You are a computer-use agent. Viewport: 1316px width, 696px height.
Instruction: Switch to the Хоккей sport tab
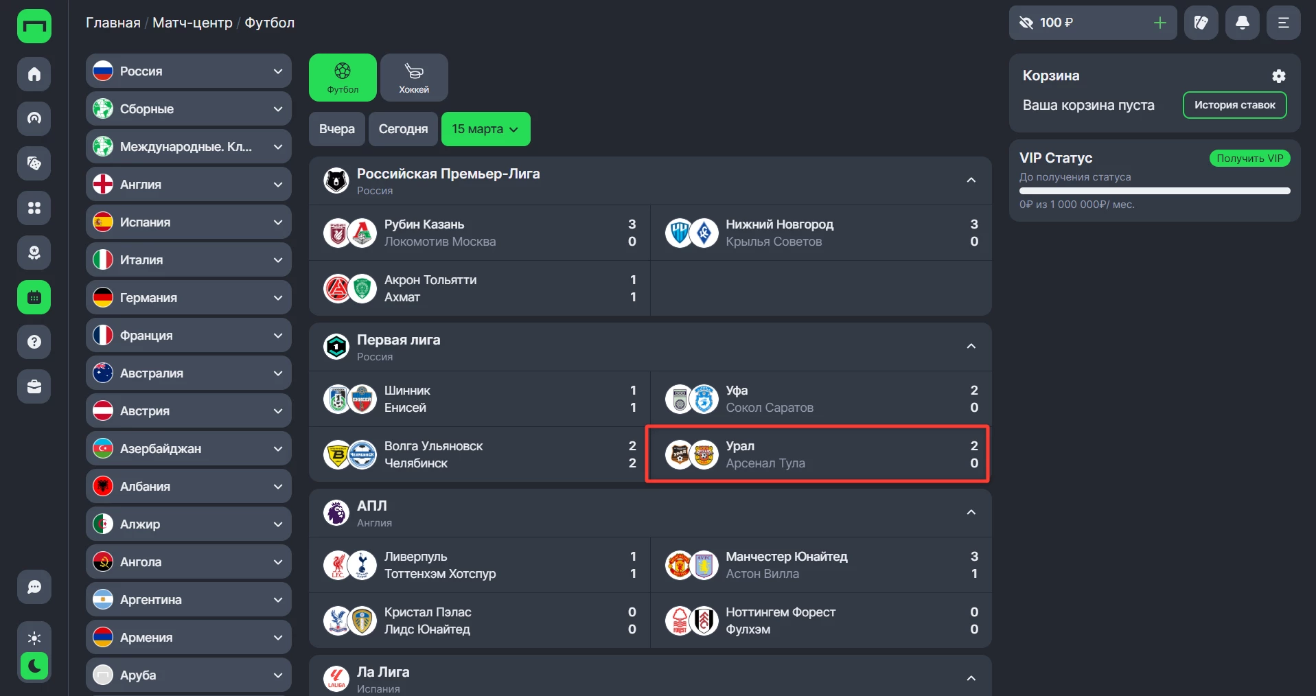pyautogui.click(x=414, y=78)
